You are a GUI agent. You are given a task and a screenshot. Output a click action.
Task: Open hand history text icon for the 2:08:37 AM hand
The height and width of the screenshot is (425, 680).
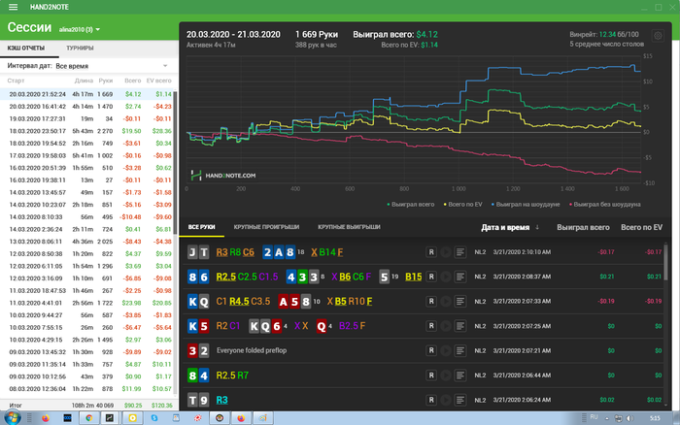click(x=461, y=277)
